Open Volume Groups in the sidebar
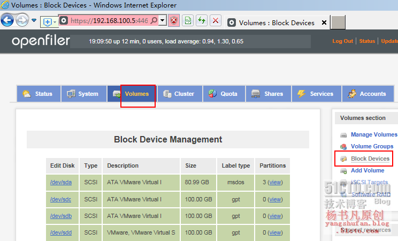 (x=372, y=146)
